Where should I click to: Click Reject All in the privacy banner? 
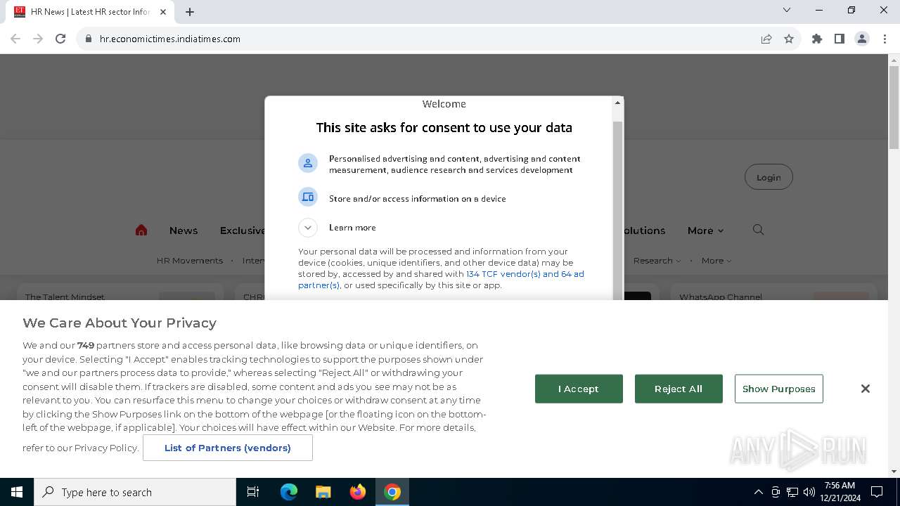point(679,389)
